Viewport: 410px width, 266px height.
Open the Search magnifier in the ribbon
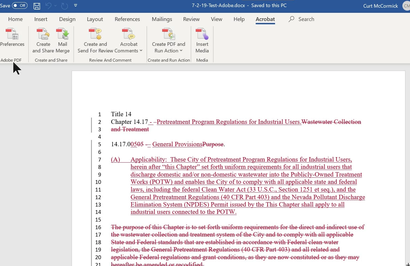coord(291,19)
